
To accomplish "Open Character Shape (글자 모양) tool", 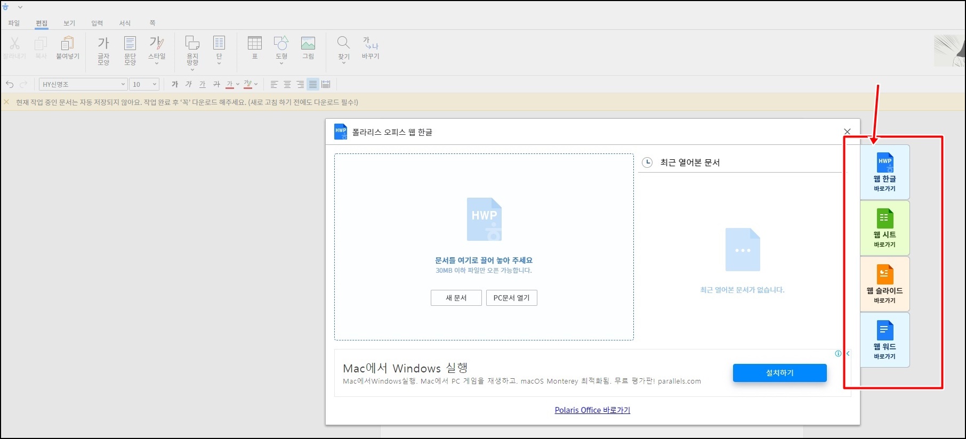I will tap(103, 51).
